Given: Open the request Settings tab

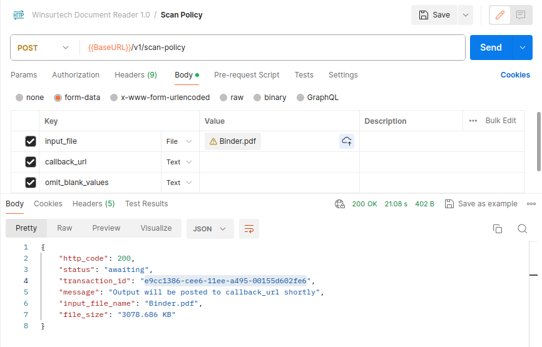Looking at the screenshot, I should (x=343, y=75).
